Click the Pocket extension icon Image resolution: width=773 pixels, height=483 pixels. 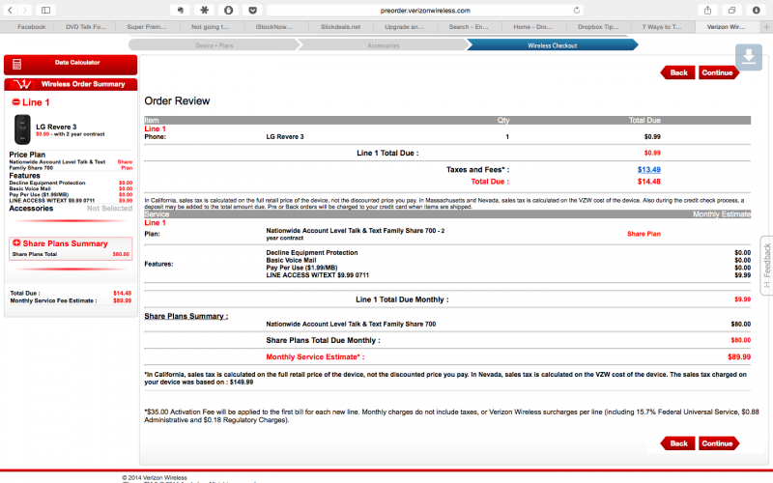252,10
